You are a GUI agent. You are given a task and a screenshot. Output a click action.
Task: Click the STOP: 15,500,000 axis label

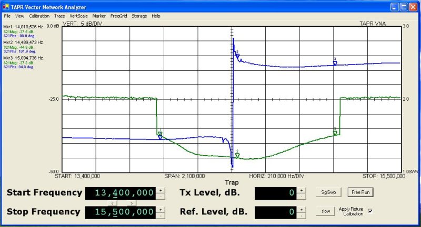point(384,176)
